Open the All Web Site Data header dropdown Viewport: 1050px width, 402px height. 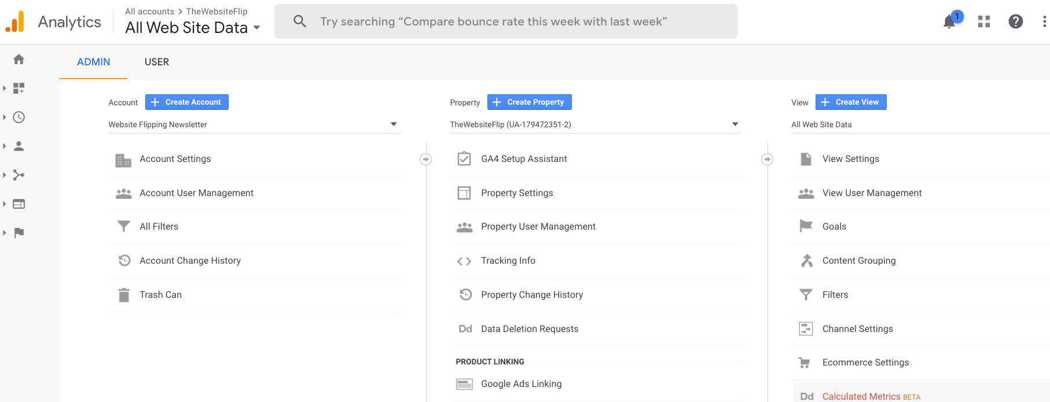click(x=193, y=27)
